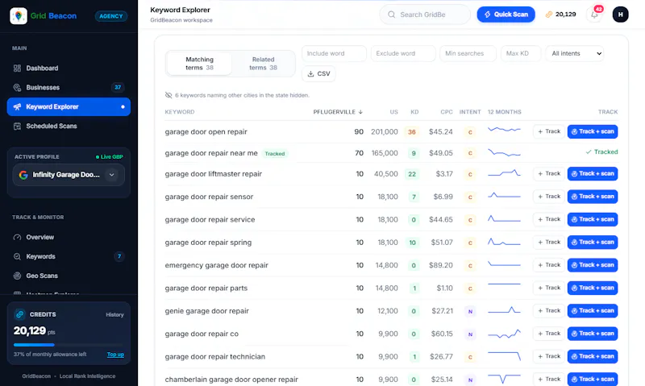Sort by the KD column header
Image resolution: width=645 pixels, height=386 pixels.
414,112
